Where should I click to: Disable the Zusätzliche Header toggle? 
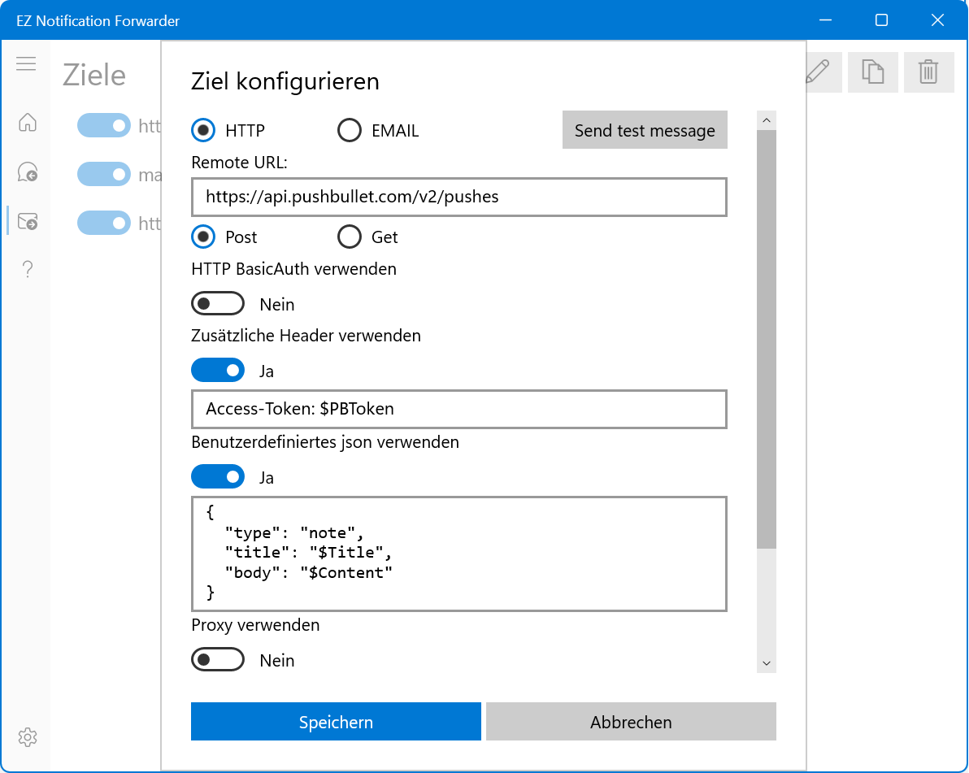(218, 371)
